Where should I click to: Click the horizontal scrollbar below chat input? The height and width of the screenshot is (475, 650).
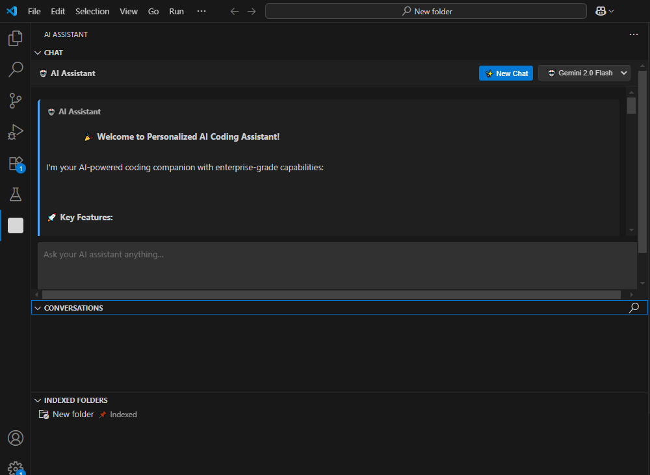coord(331,294)
